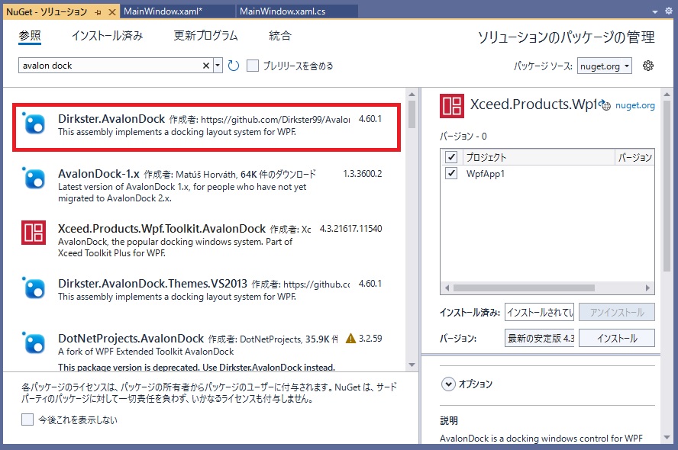
Task: Click the 説明 description heading
Action: click(x=449, y=420)
